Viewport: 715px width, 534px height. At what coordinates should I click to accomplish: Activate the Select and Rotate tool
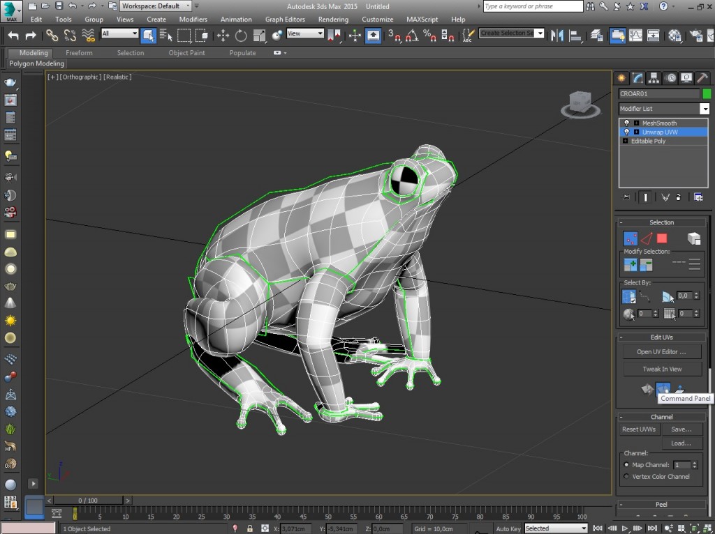click(x=241, y=35)
